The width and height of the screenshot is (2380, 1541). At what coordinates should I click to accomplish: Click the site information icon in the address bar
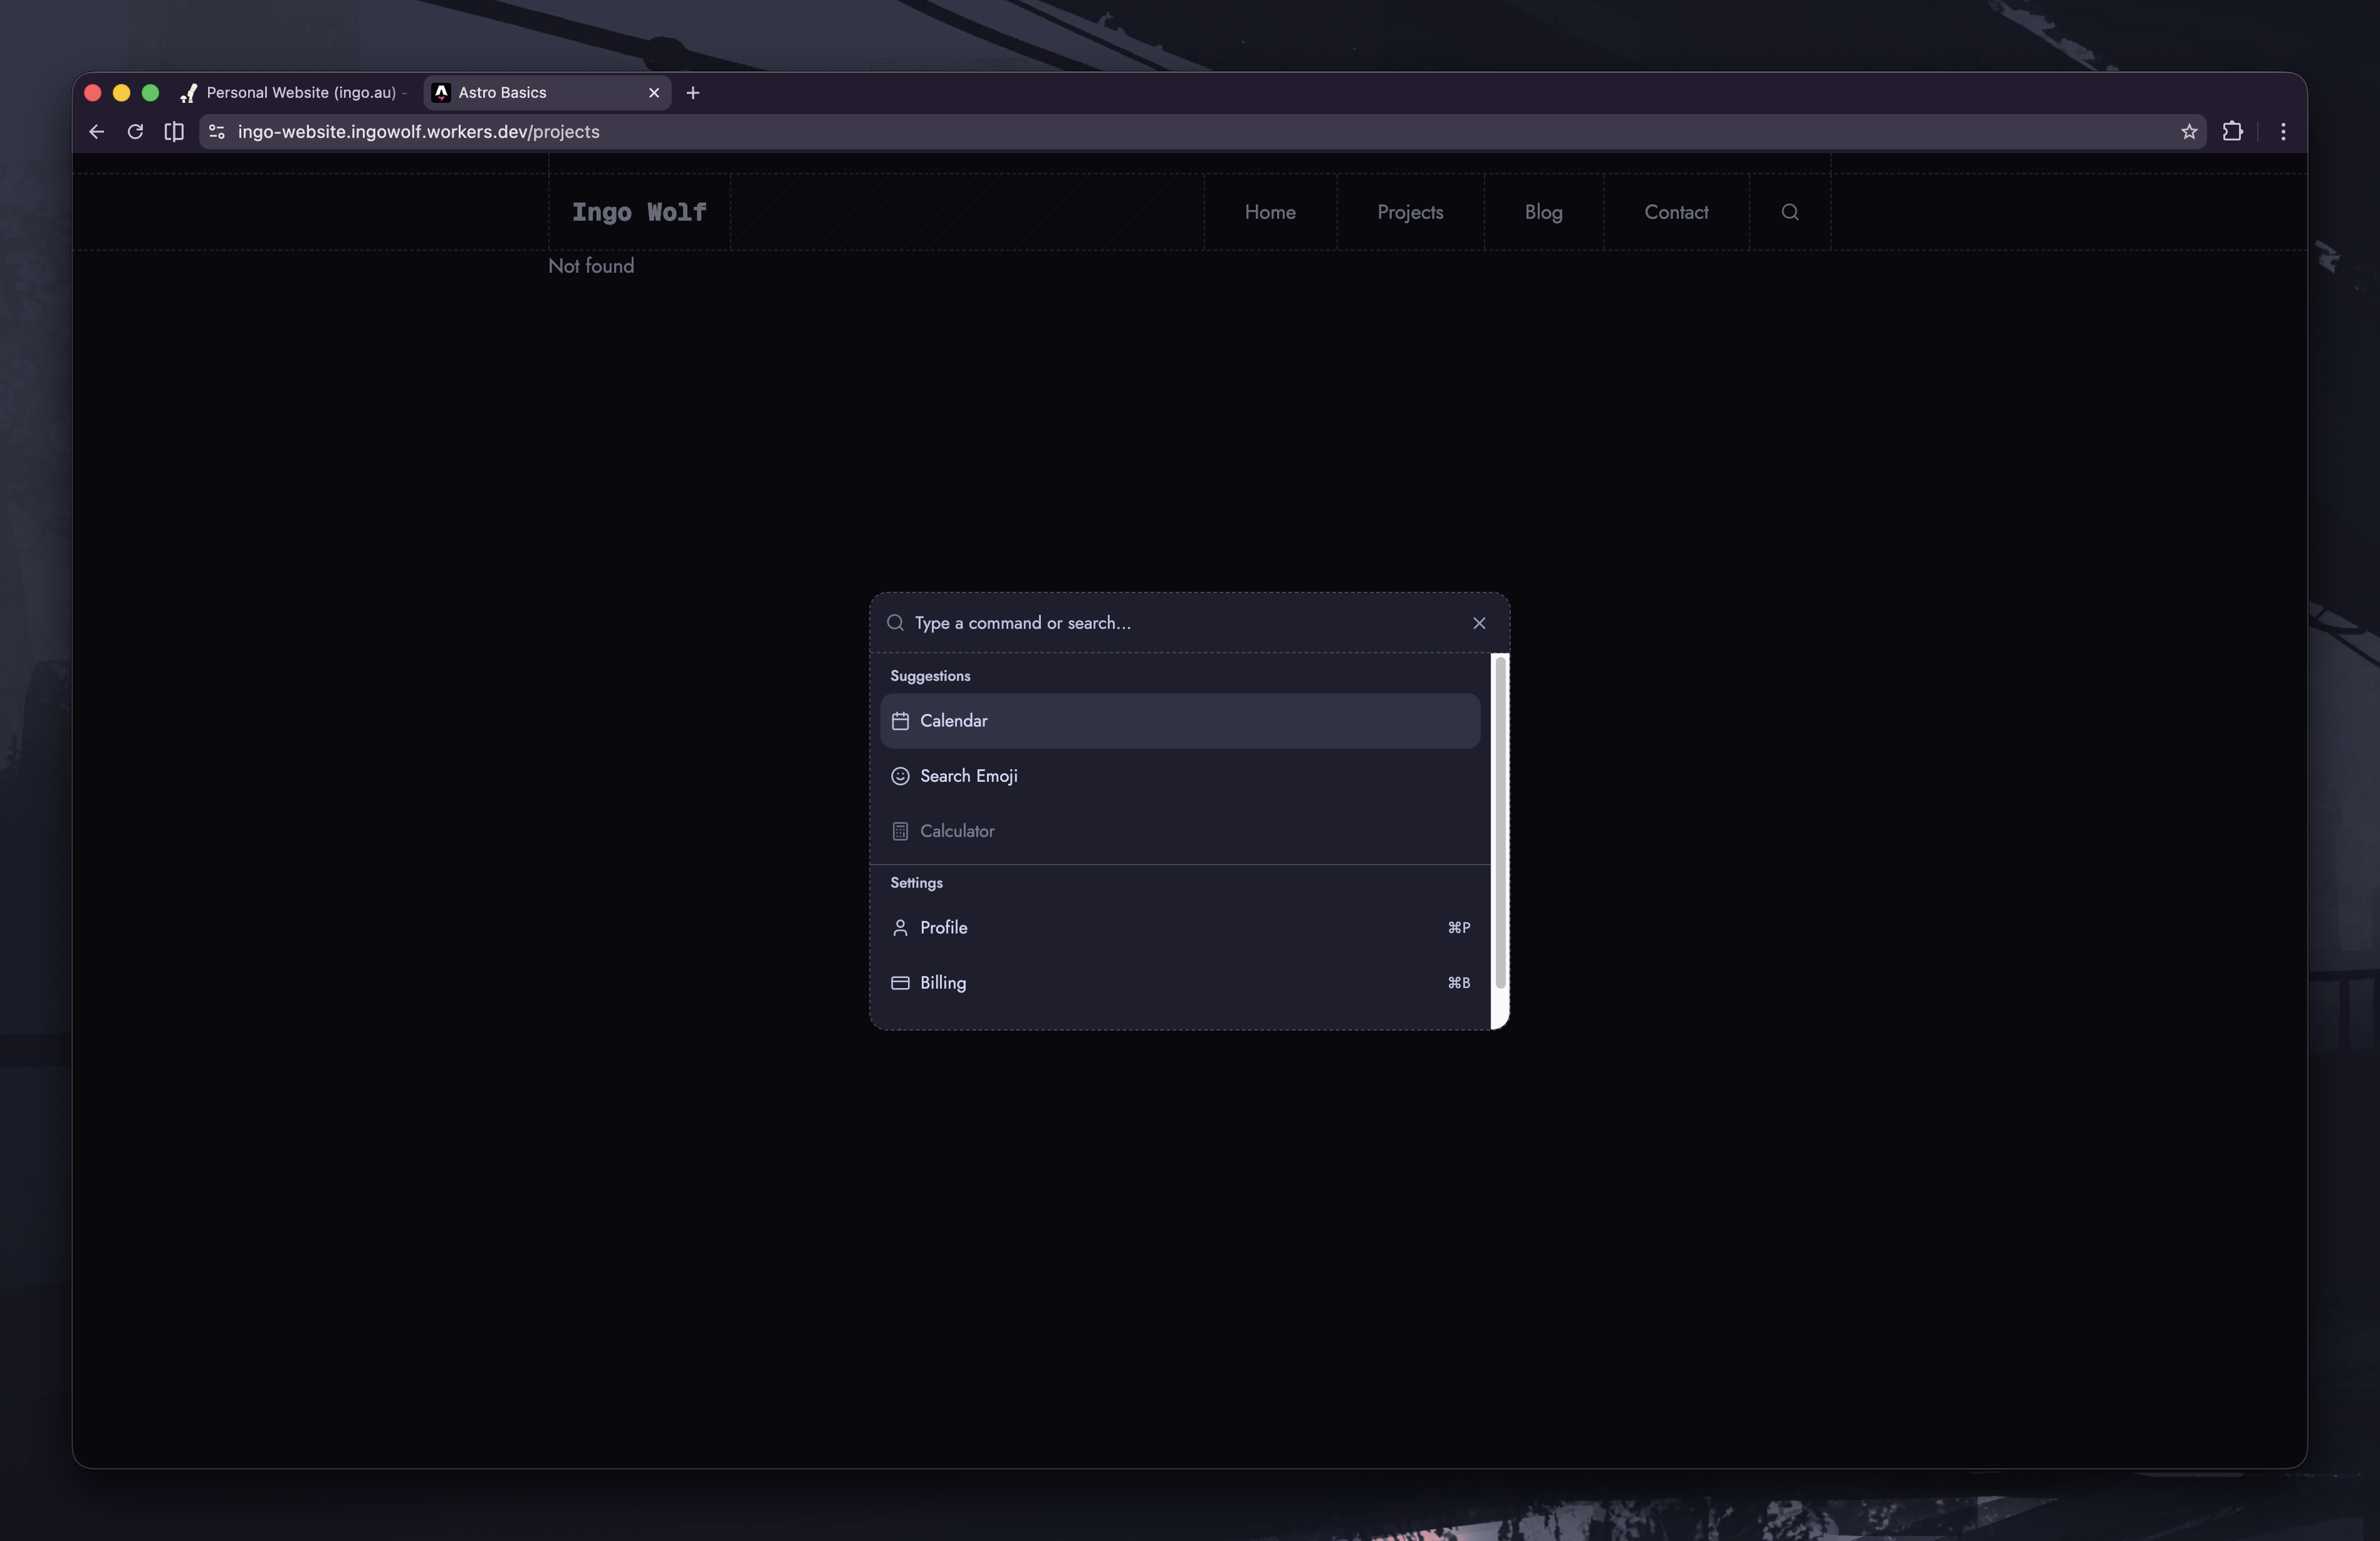click(217, 132)
